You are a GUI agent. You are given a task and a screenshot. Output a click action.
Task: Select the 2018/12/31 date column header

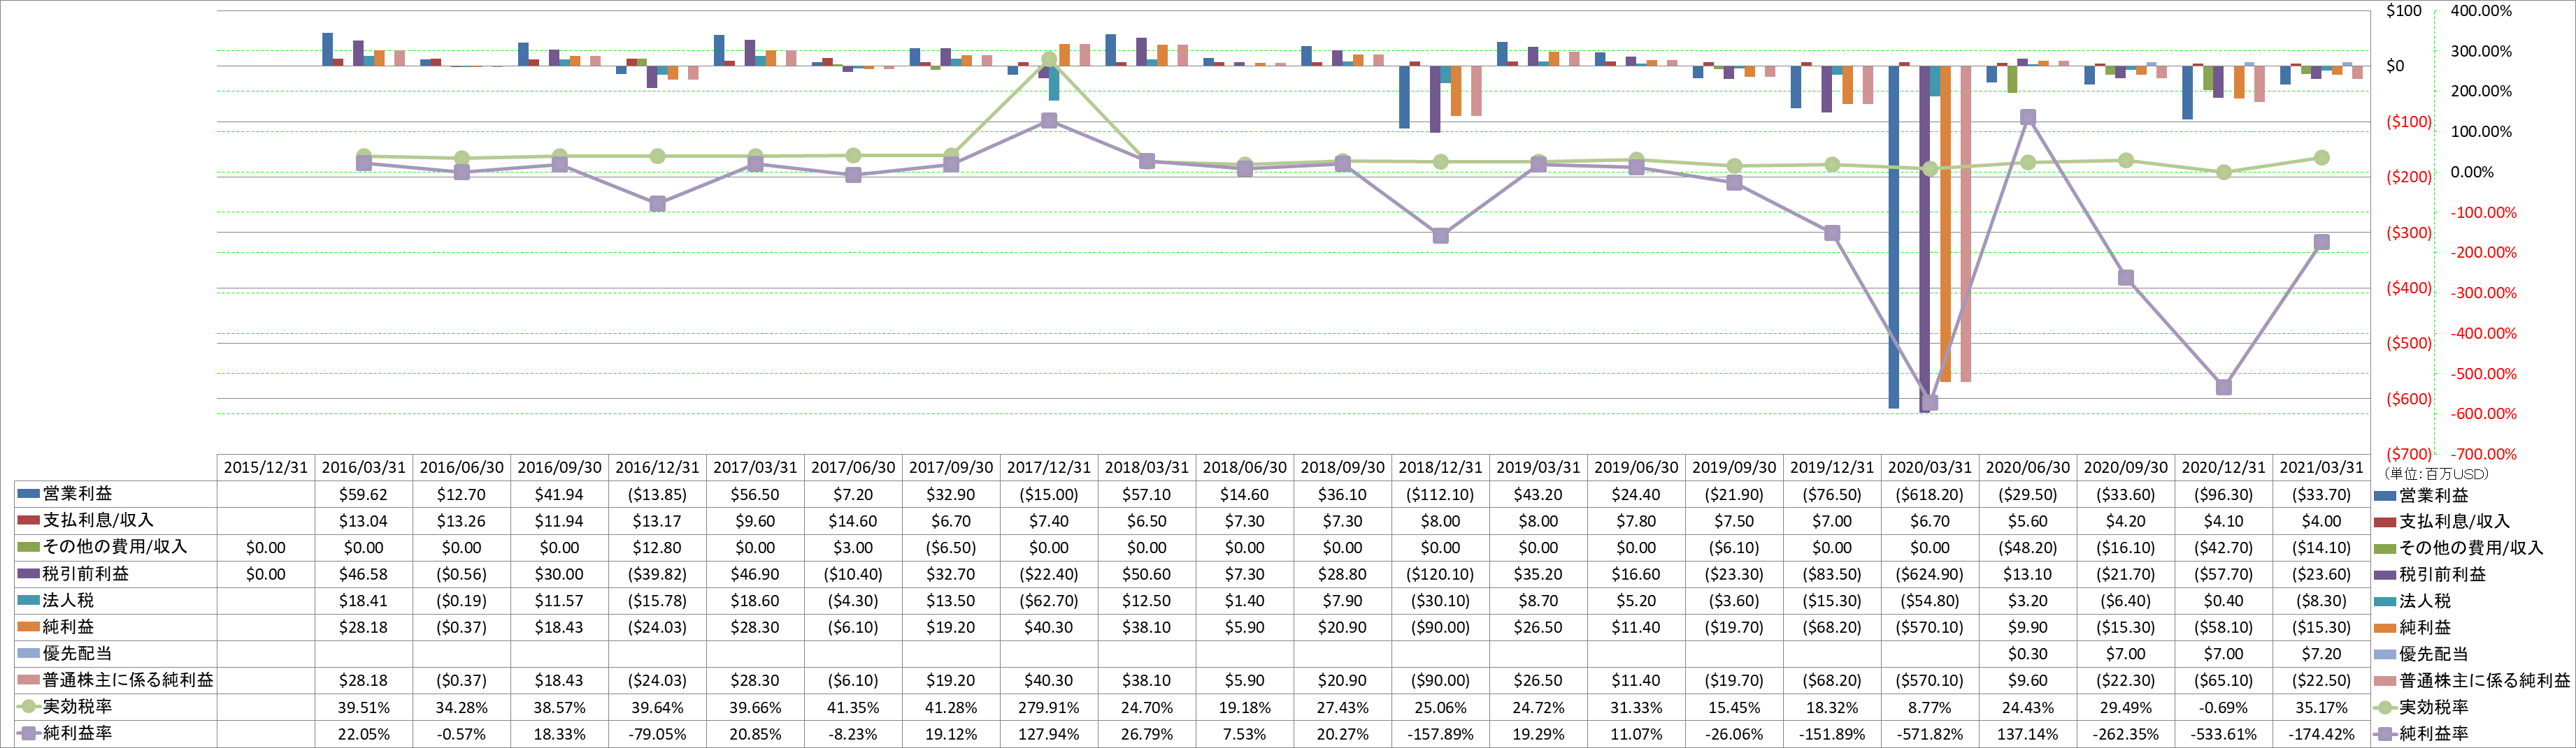coord(1440,467)
